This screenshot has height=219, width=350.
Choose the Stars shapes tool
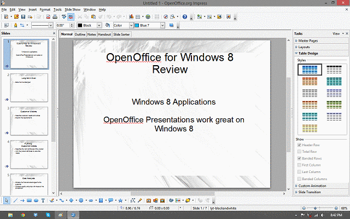pos(120,200)
